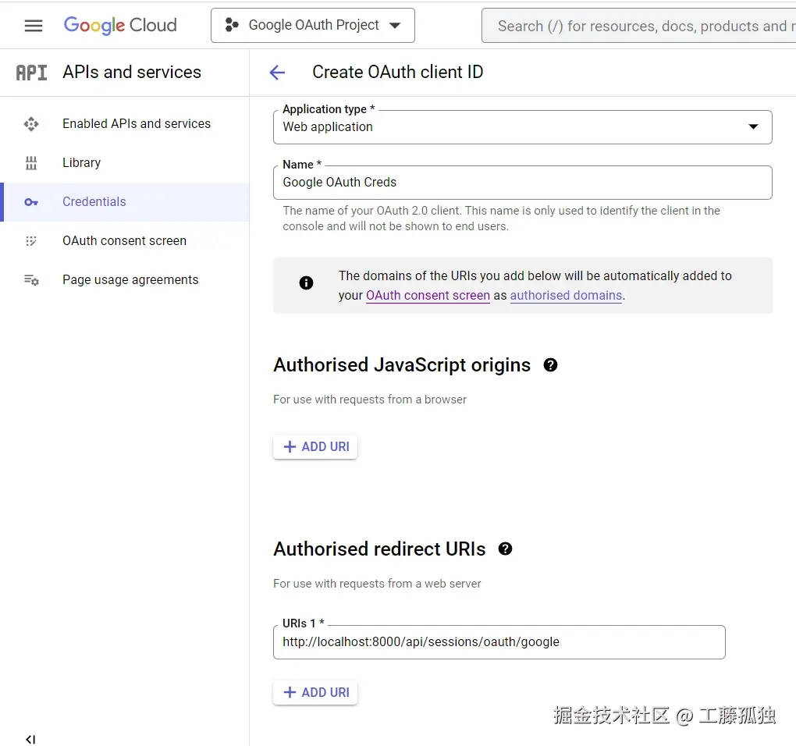Collapse the sidebar using the bottom-left arrow
The image size is (796, 746).
click(30, 738)
